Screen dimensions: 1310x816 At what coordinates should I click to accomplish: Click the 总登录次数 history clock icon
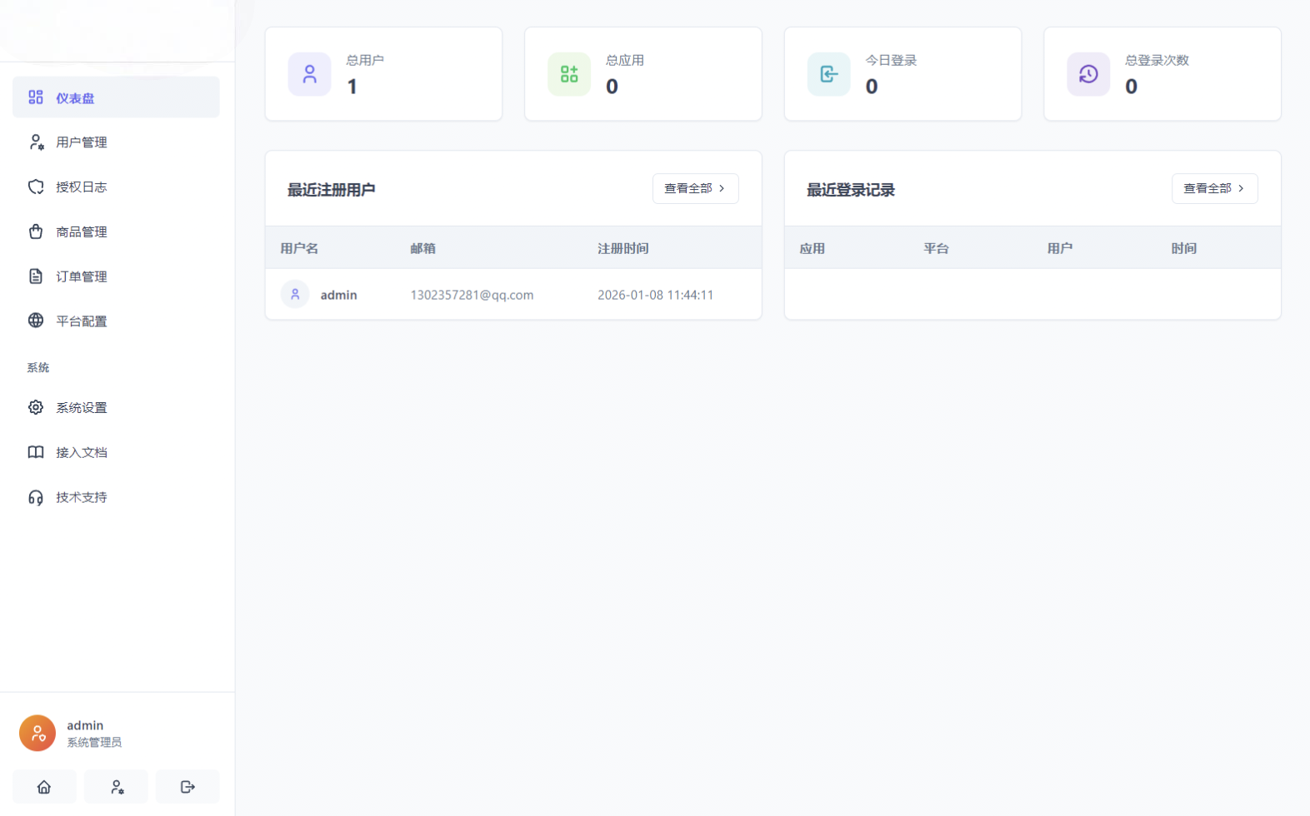coord(1088,74)
